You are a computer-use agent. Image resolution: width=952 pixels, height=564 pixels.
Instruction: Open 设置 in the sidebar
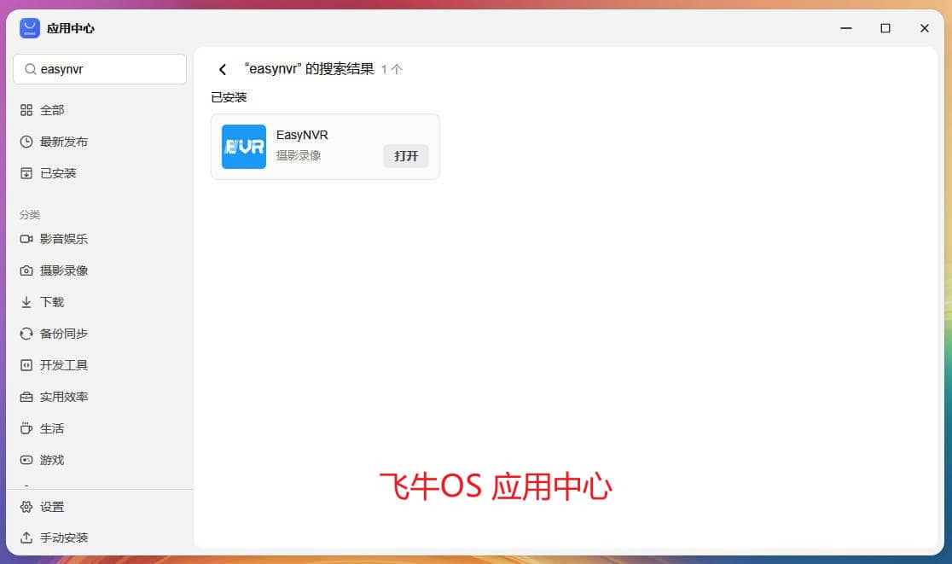tap(51, 506)
